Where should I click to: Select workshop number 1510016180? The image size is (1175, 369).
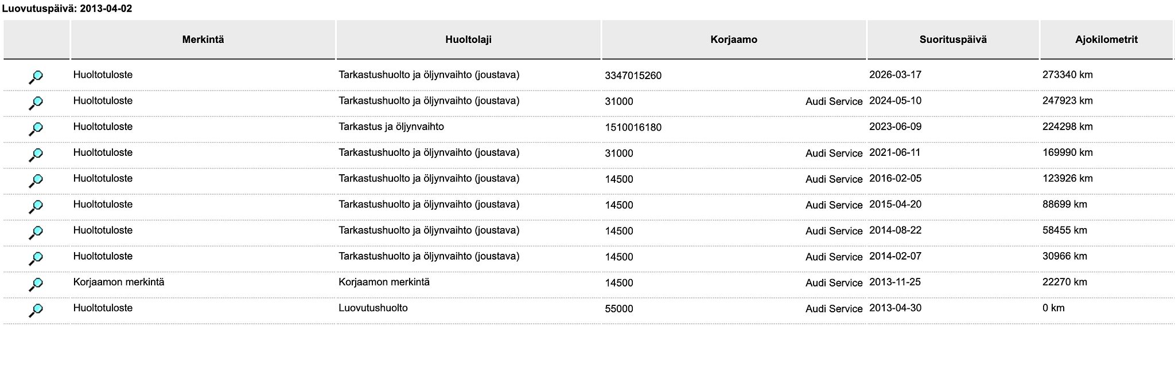click(x=633, y=127)
